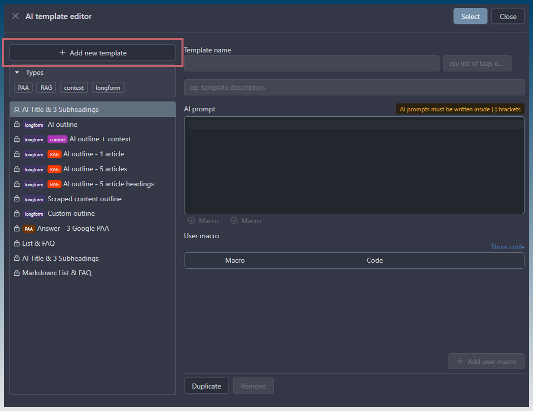Click the lock icon beside Markdown: List & FAQ
This screenshot has width=533, height=411.
(16, 273)
